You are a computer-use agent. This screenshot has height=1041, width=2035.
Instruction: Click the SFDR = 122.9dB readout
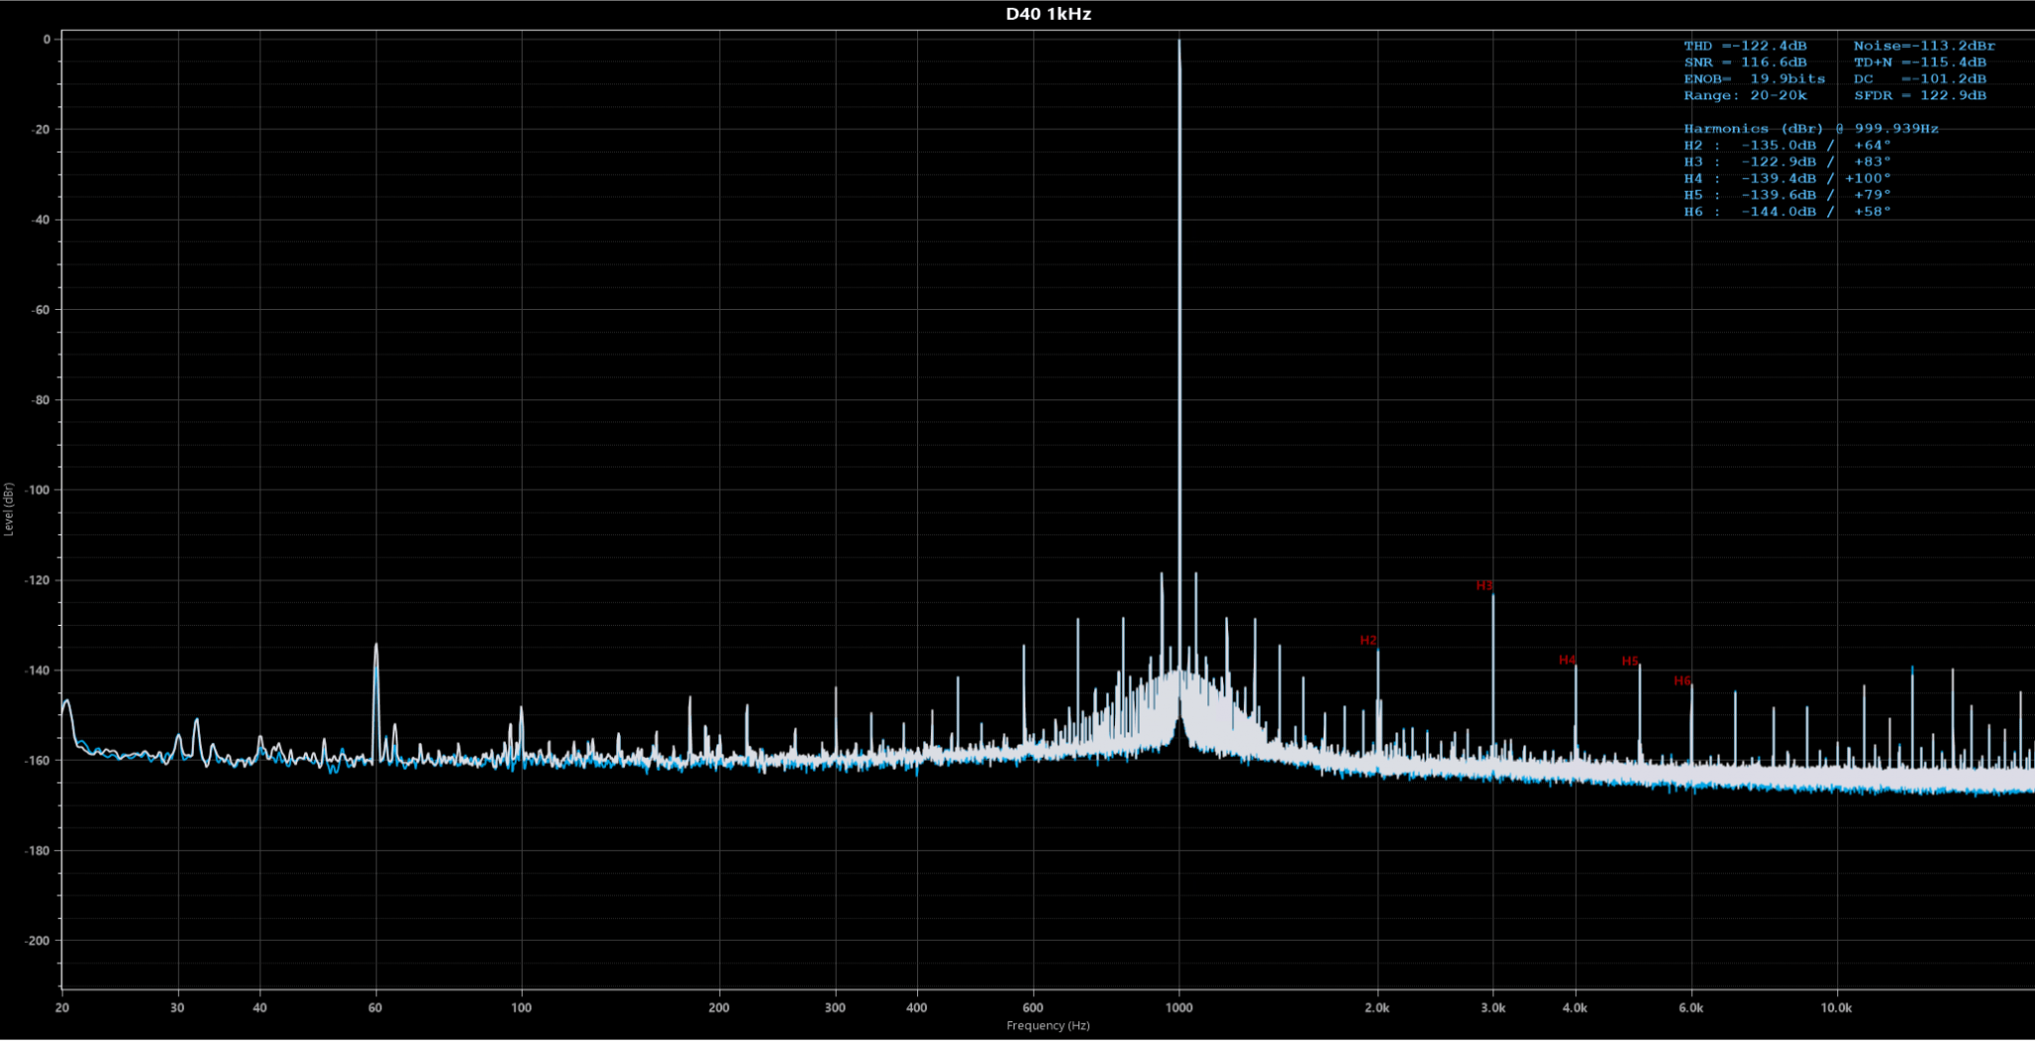[1920, 95]
